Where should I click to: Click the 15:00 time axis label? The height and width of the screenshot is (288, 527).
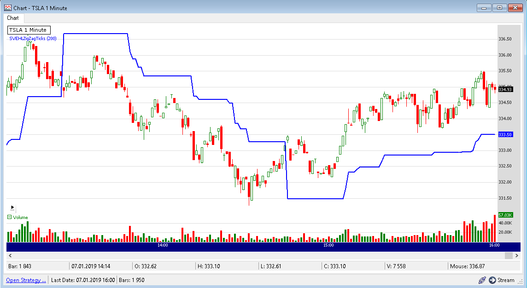(328, 246)
